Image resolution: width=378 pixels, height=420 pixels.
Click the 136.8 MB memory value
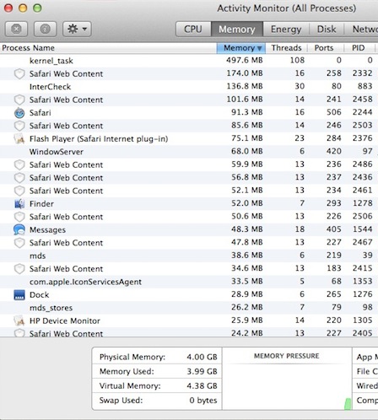pyautogui.click(x=245, y=86)
